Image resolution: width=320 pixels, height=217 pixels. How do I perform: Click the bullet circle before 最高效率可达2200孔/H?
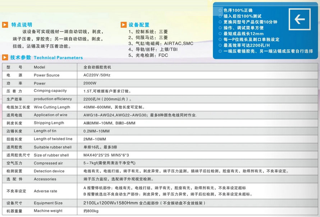[220, 46]
